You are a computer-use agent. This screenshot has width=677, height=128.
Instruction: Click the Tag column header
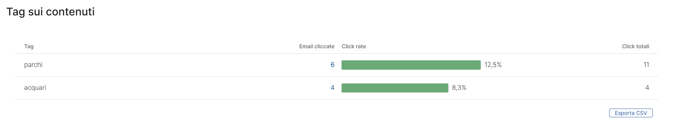point(29,46)
